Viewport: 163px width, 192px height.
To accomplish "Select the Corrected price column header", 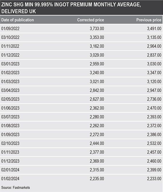I will click(91, 20).
